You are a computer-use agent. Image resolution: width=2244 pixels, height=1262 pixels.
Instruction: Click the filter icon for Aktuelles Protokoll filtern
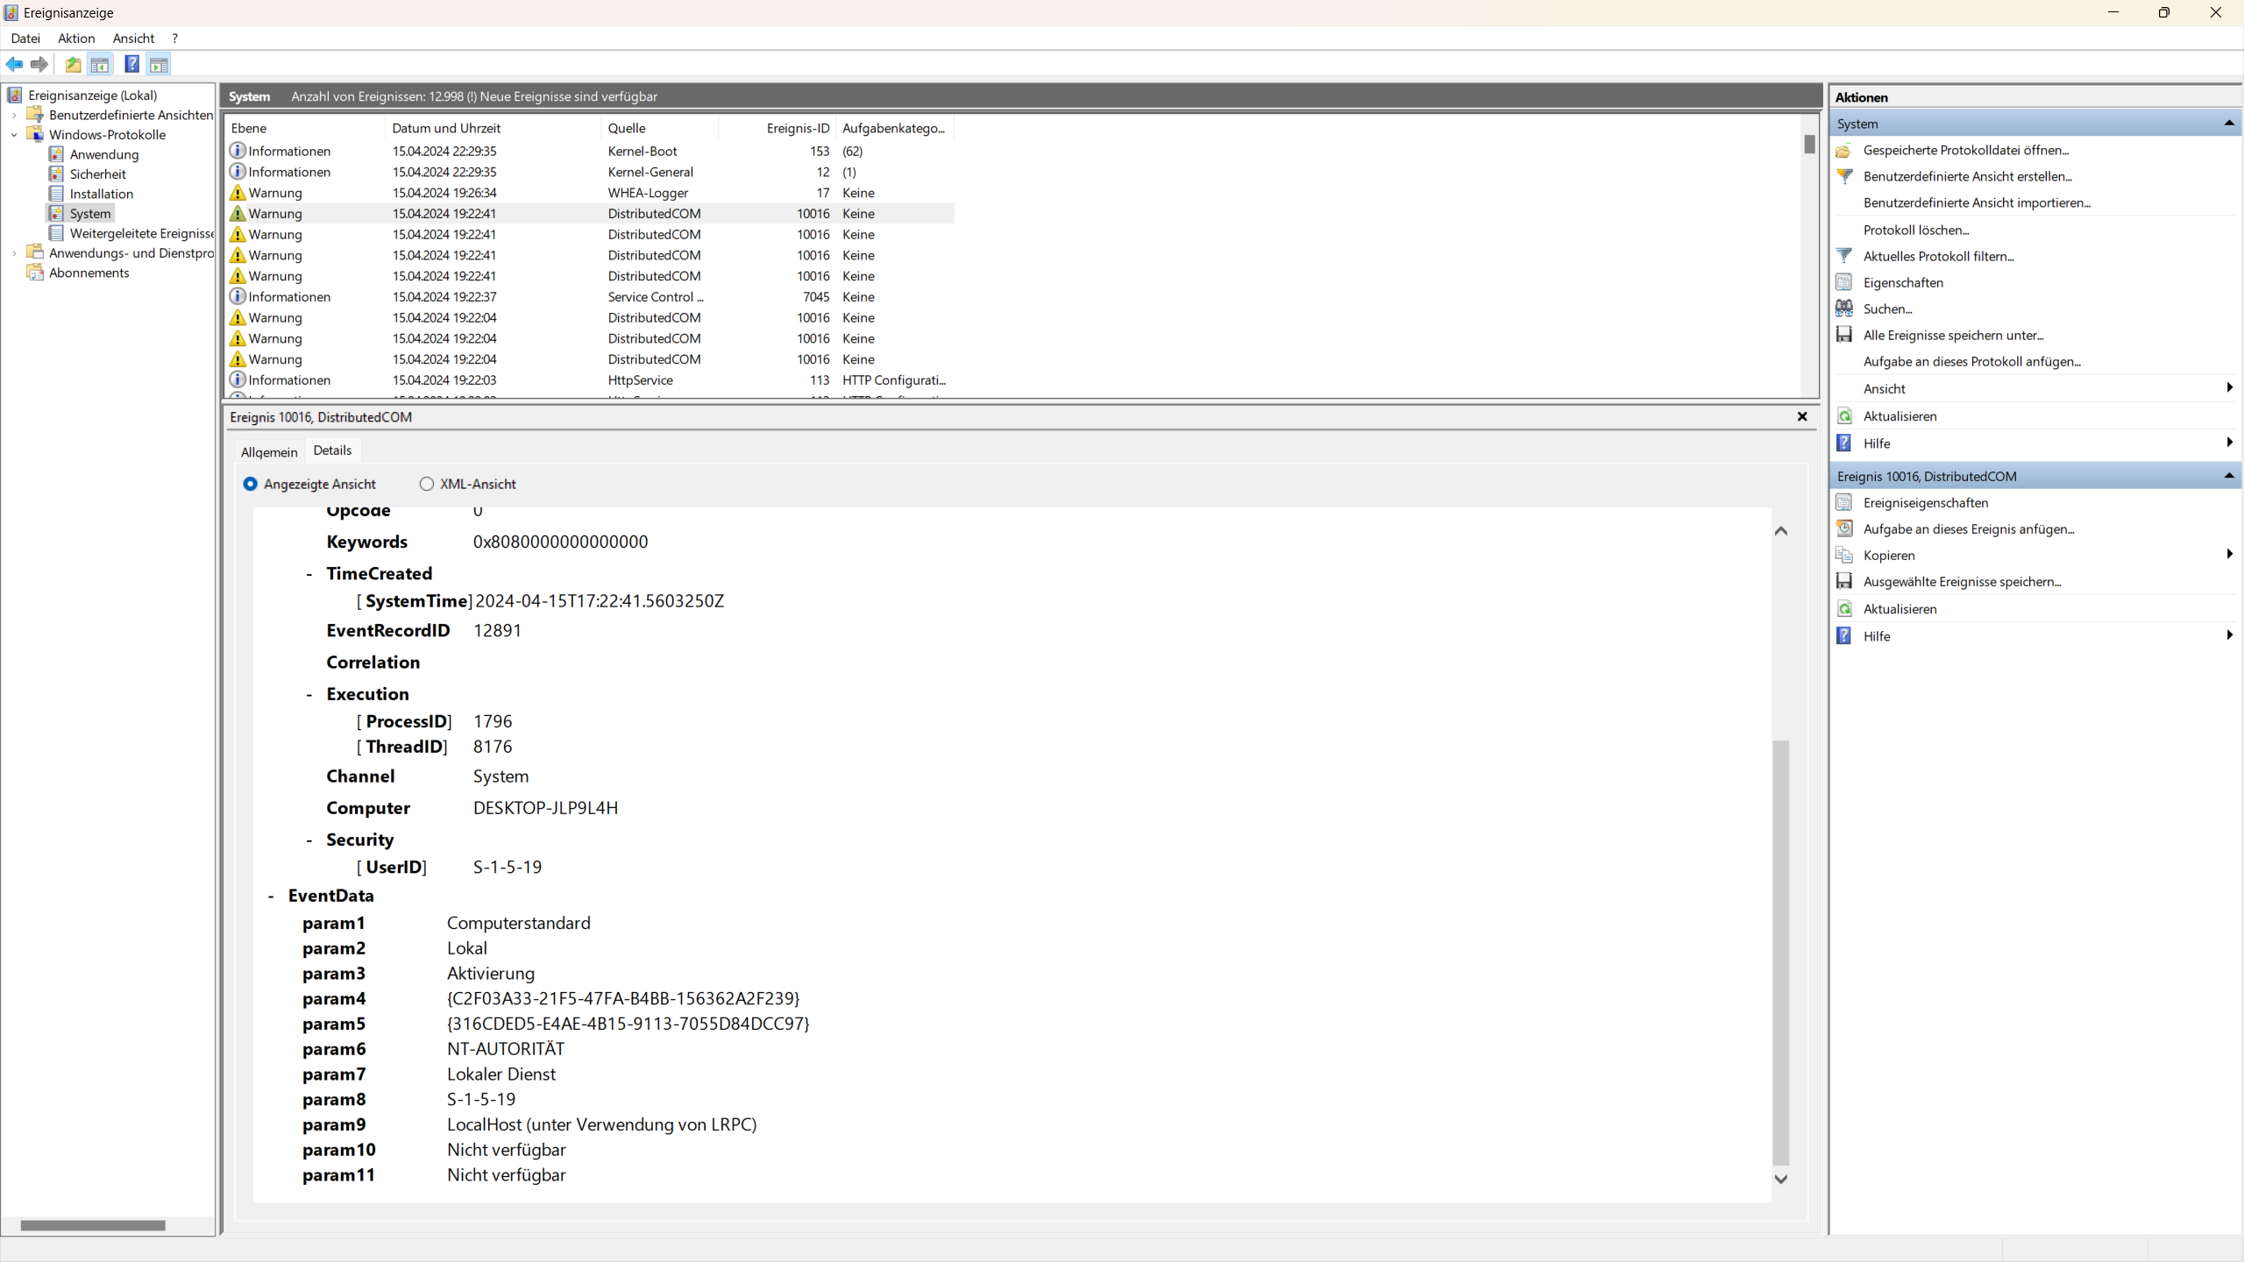(1844, 256)
